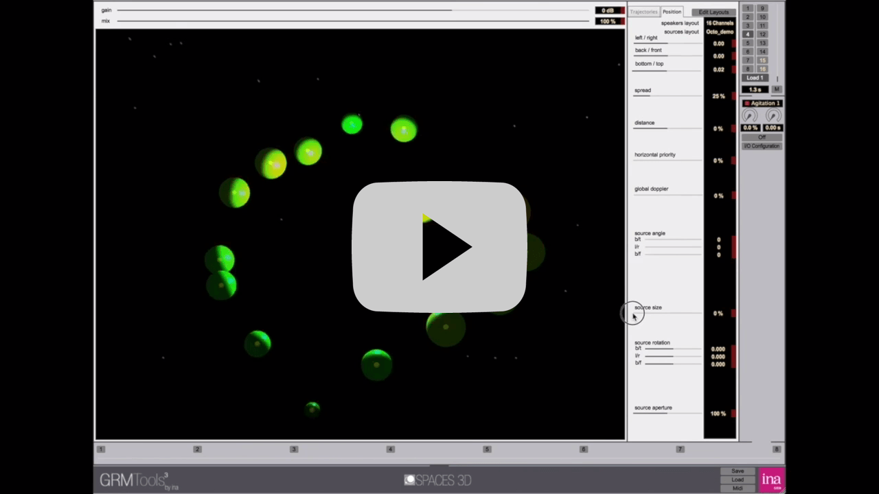The image size is (879, 494).
Task: Adjust the horizontal priority slider
Action: click(x=667, y=160)
